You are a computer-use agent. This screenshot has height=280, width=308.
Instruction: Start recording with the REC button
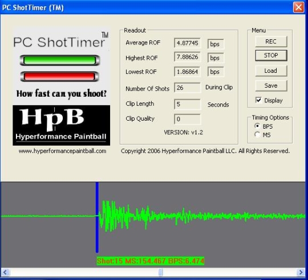click(x=271, y=42)
